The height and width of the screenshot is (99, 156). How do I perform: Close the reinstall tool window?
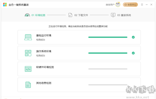pyautogui.click(x=151, y=5)
